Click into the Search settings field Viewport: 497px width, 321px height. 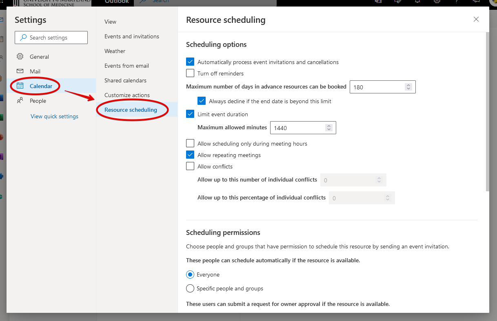tap(55, 38)
